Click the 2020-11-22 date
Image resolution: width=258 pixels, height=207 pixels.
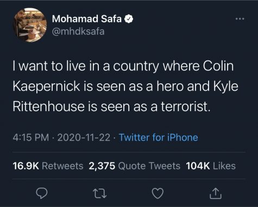click(84, 137)
